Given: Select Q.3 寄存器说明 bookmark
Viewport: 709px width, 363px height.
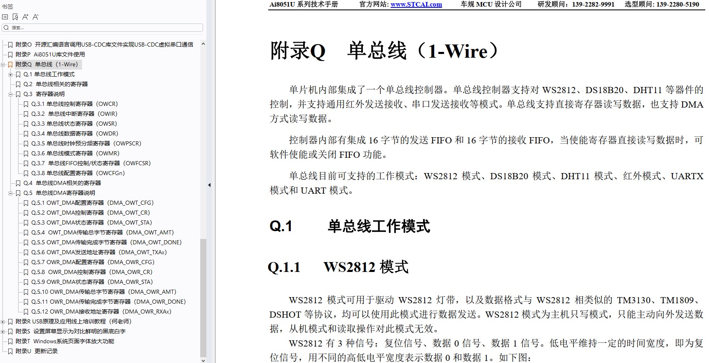Looking at the screenshot, I should 44,94.
